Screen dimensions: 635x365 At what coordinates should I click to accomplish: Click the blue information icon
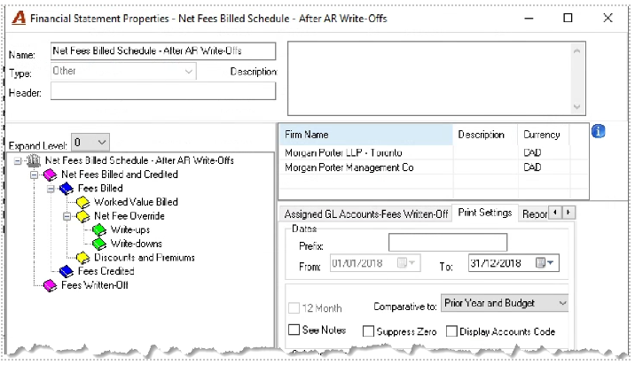(x=598, y=131)
